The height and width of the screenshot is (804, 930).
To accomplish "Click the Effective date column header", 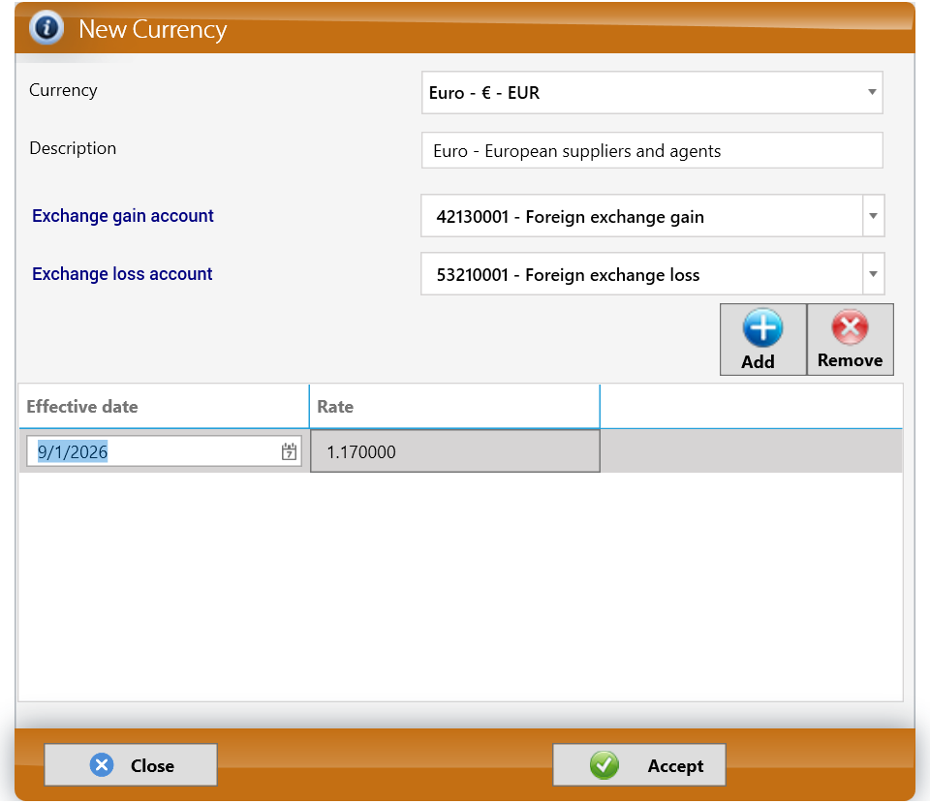I will pyautogui.click(x=164, y=407).
